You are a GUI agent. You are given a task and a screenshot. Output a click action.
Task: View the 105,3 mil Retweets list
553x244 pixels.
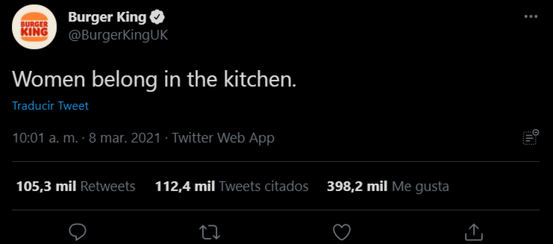coord(76,186)
